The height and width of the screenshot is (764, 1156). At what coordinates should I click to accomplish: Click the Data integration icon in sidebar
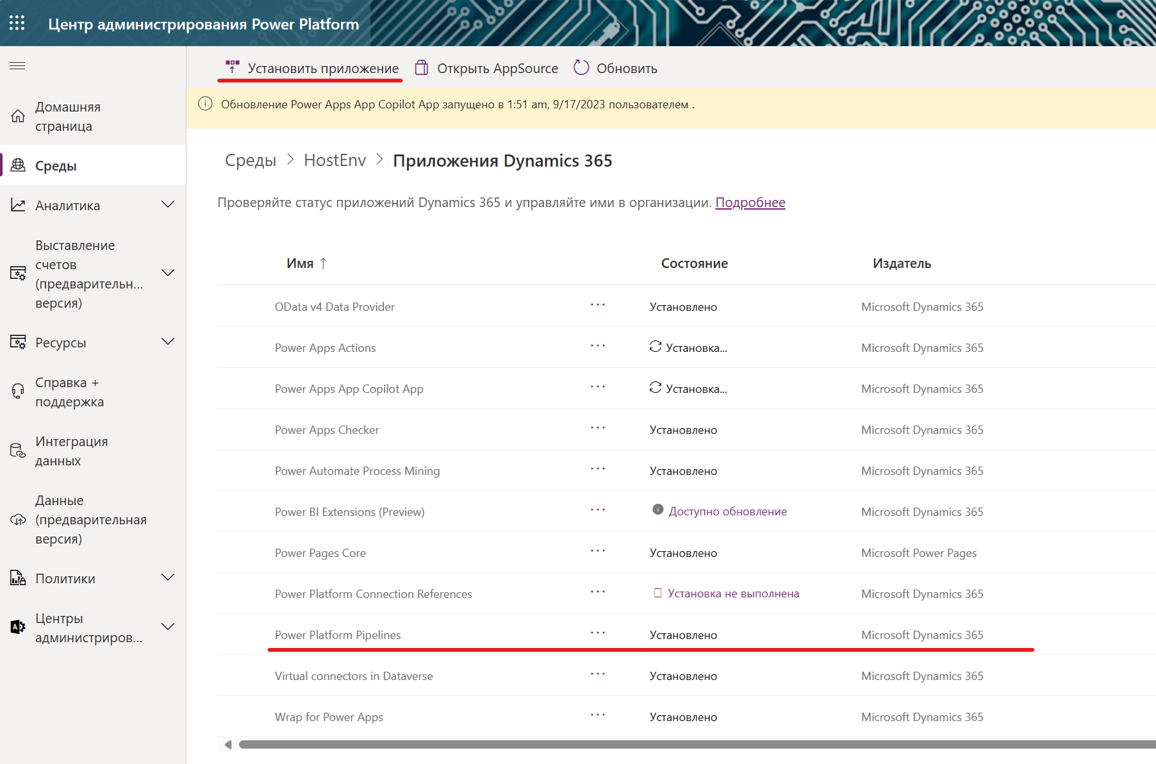click(x=18, y=451)
